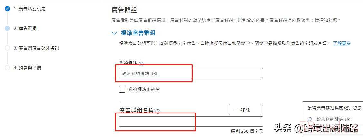The height and width of the screenshot is (137, 363).
Task: Jump to the 3. 廣告與廣告額外資訊 step label
Action: 36,48
